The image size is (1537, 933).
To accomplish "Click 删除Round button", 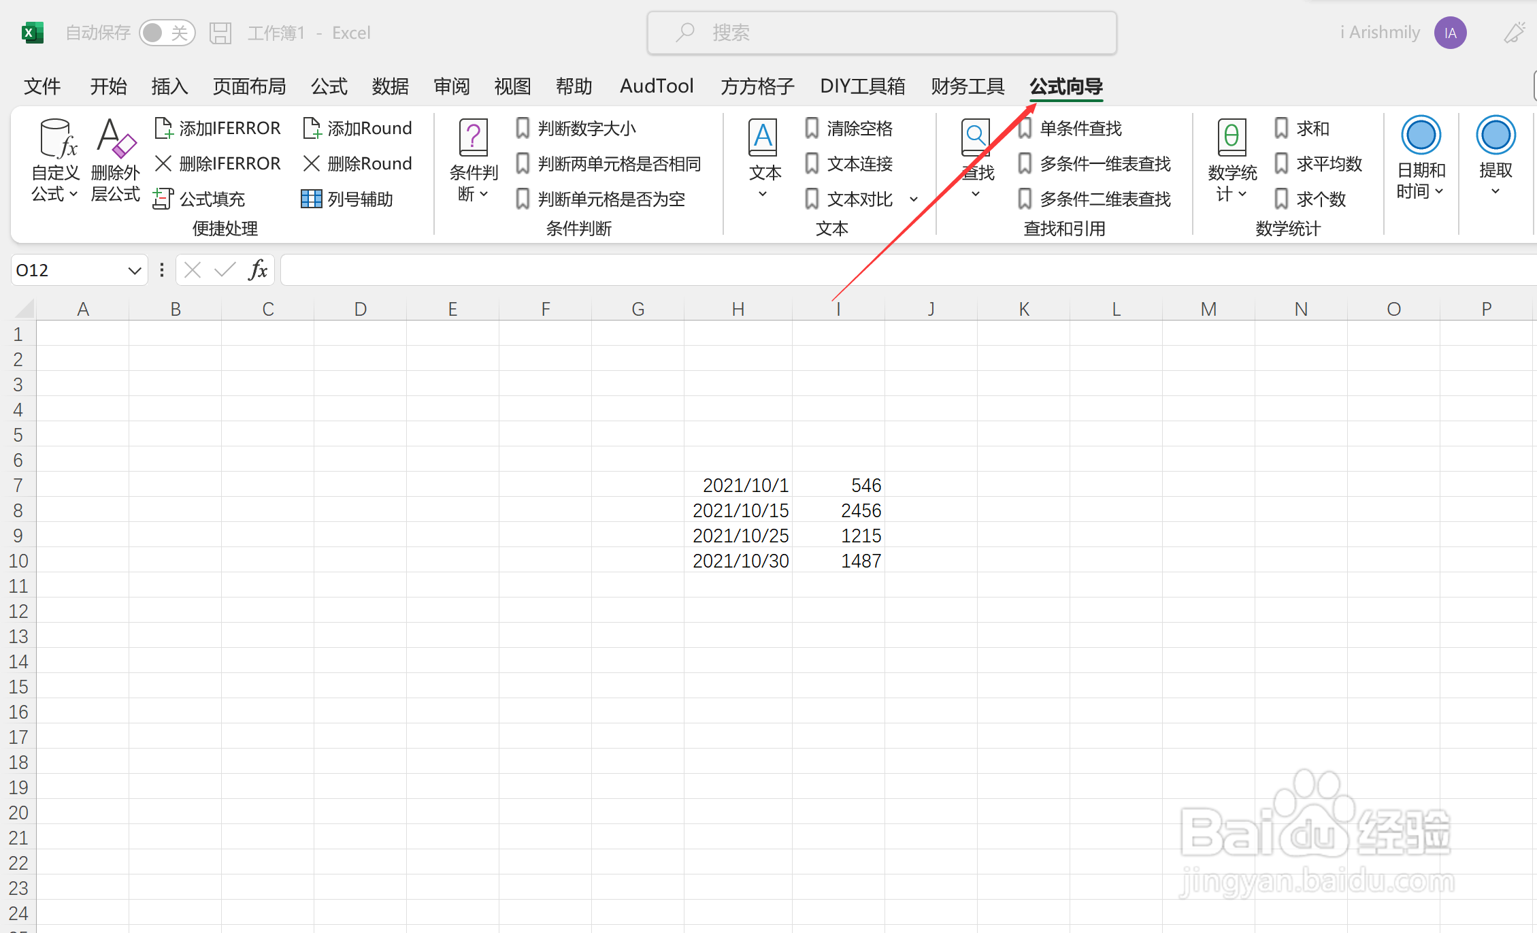I will (357, 163).
